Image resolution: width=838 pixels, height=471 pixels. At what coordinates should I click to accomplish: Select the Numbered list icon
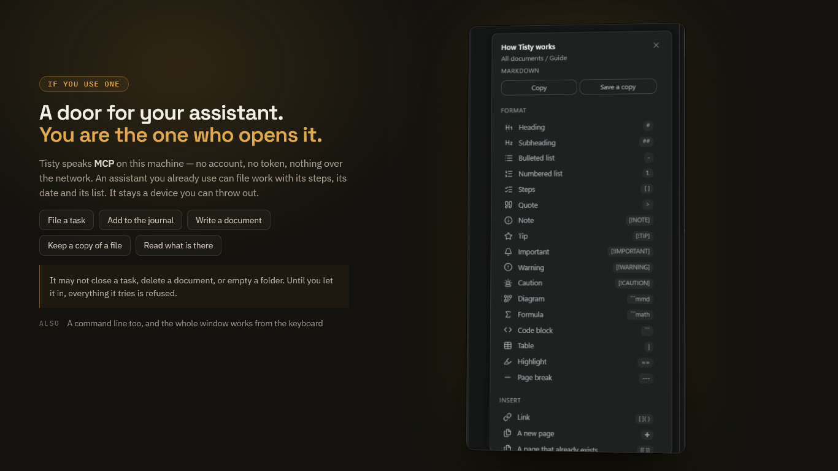pos(509,174)
